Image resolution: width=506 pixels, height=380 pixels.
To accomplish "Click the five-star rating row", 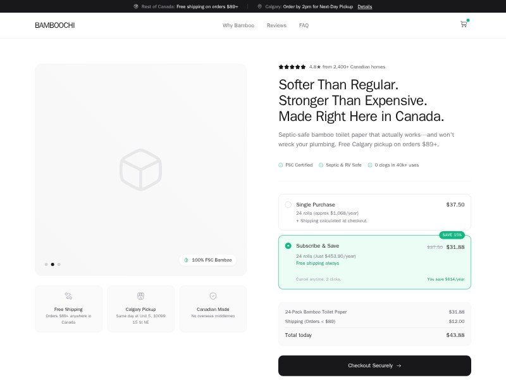I will coord(292,66).
